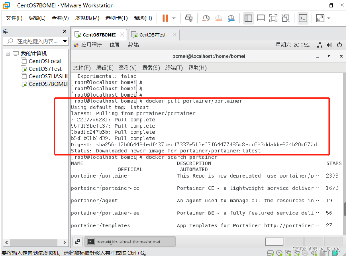Click the library scroll left arrow
This screenshot has width=346, height=256.
coord(7,243)
